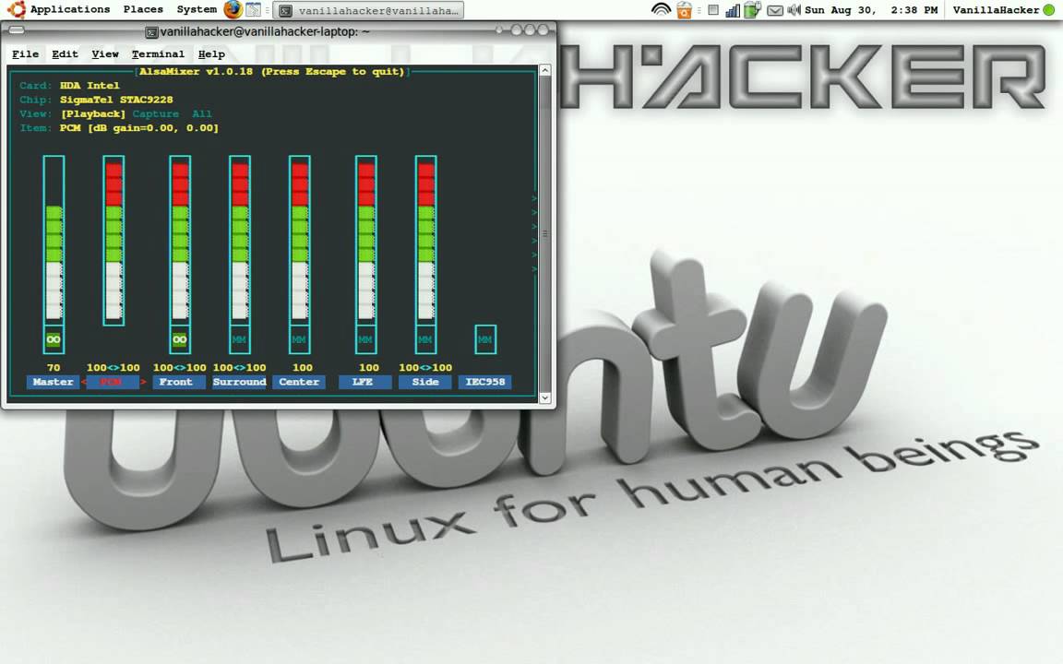The image size is (1063, 664).
Task: Open the terminal File menu
Action: point(25,54)
